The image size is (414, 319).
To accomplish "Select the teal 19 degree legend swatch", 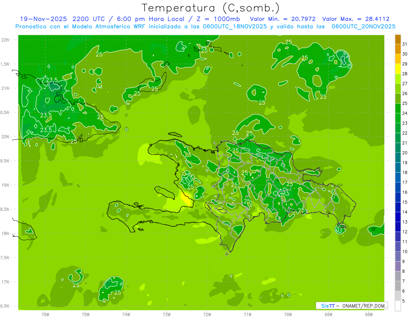I will coord(398,158).
